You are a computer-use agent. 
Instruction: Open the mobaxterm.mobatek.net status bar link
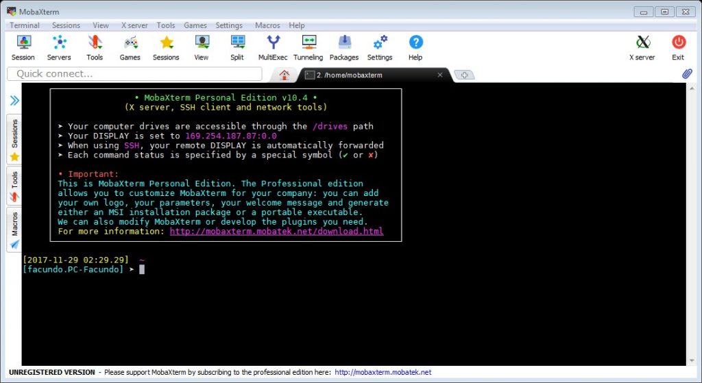coord(383,372)
